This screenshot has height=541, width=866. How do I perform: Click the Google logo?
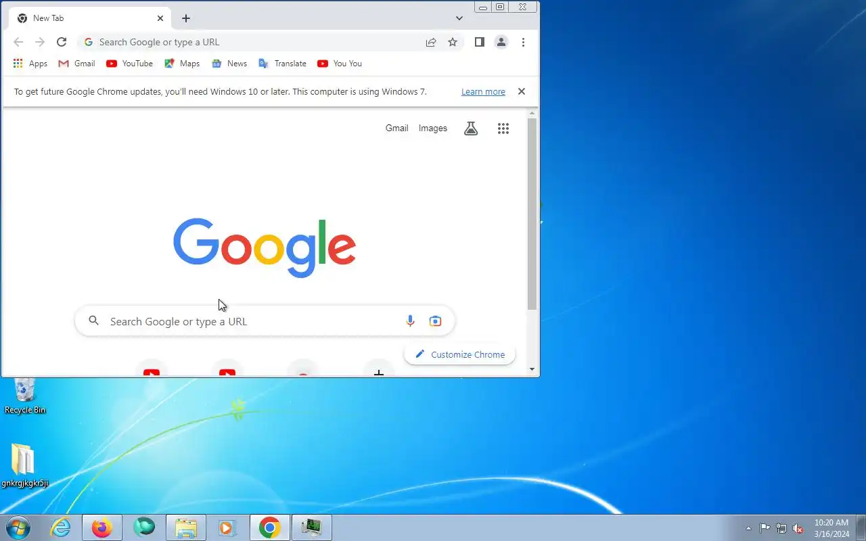pyautogui.click(x=265, y=248)
